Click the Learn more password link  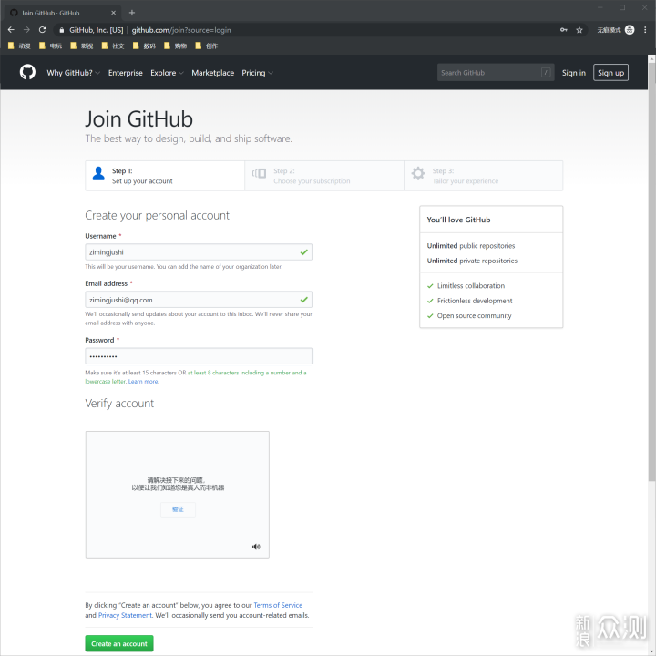143,381
